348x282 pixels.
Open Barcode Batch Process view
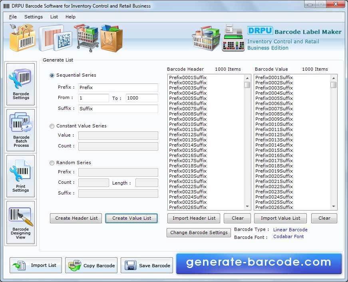point(21,130)
